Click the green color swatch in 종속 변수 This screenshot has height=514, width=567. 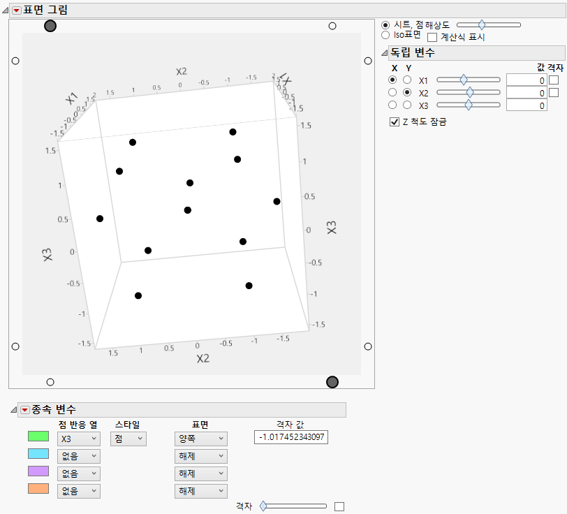[x=38, y=436]
